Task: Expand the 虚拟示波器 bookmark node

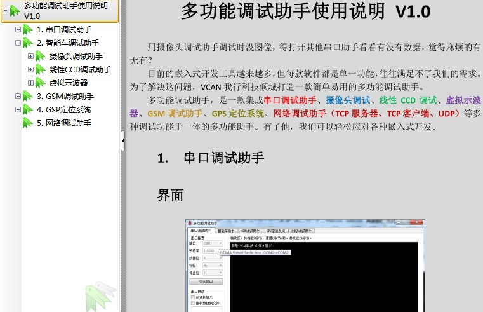Action: tap(30, 83)
